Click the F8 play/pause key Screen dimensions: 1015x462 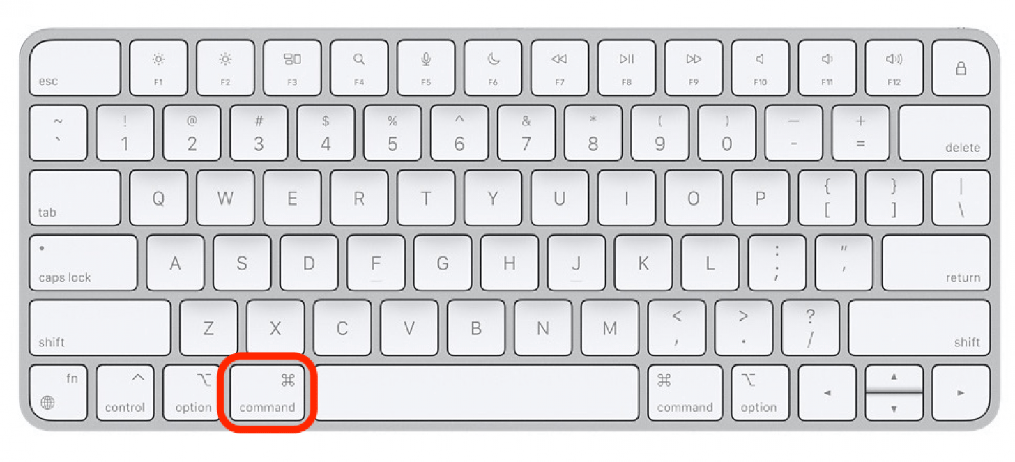pos(627,68)
